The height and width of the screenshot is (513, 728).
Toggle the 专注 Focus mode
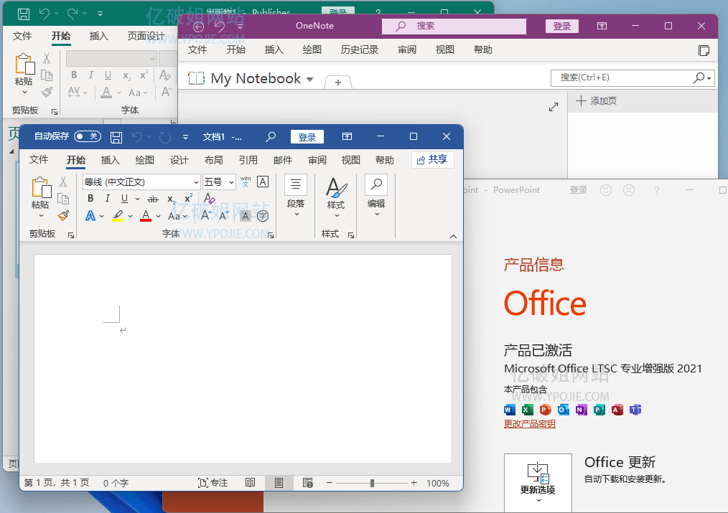tap(213, 483)
